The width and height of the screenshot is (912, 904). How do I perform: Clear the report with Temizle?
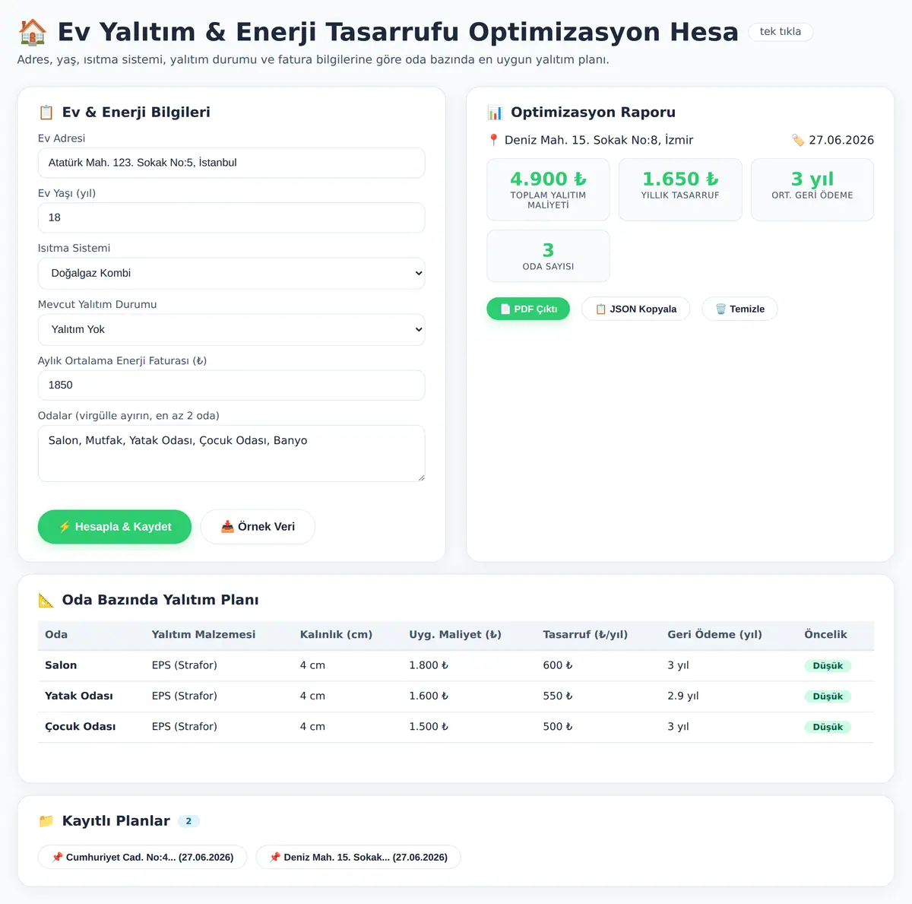tap(740, 309)
